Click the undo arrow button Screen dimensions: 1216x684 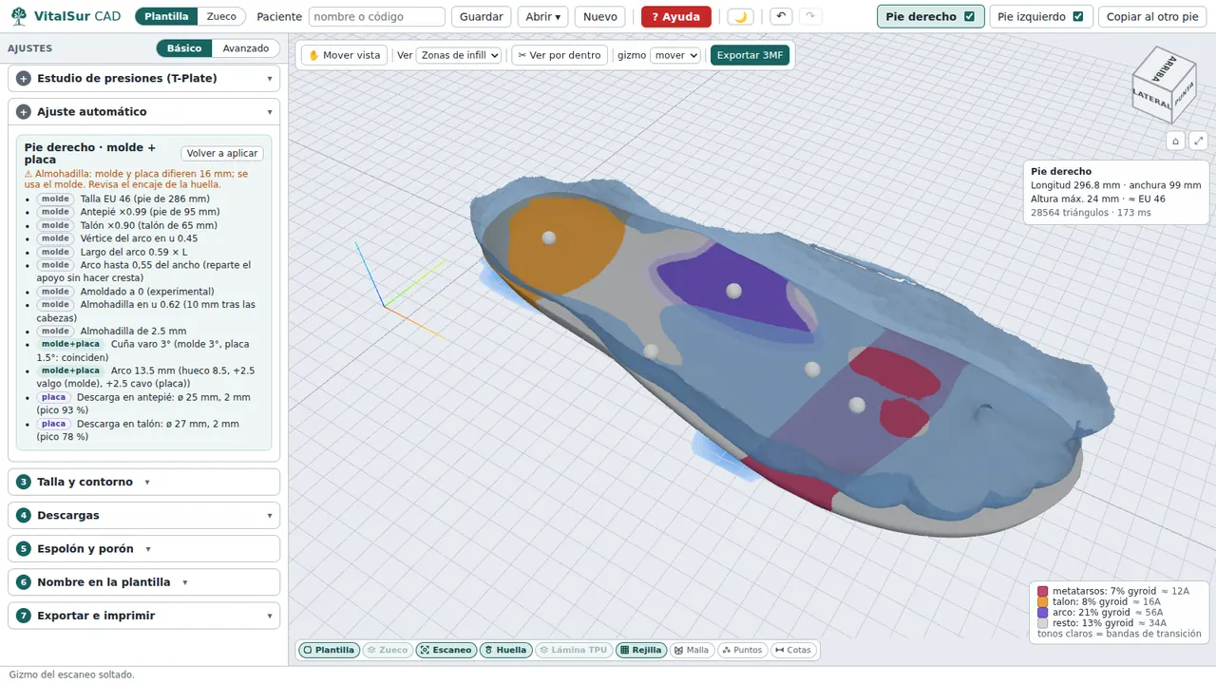780,16
